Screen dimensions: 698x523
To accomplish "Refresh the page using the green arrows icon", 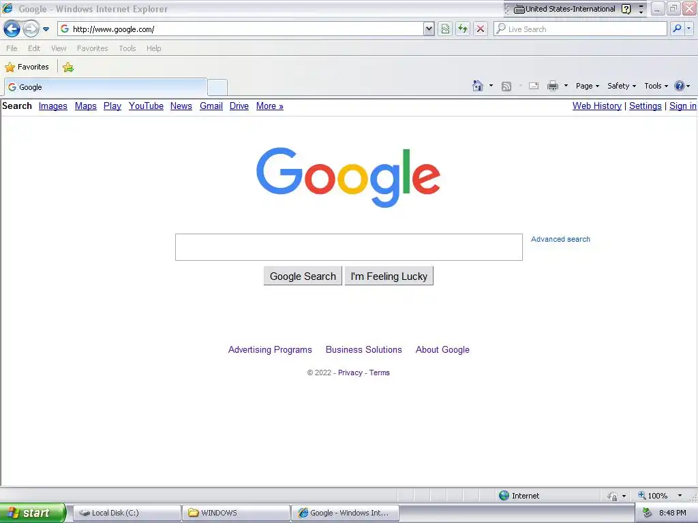I will point(463,29).
